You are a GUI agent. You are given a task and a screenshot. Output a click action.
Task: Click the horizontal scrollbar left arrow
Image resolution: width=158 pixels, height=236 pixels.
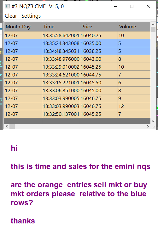7,126
